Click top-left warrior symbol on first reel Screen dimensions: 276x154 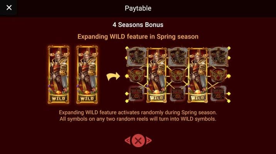pos(137,57)
